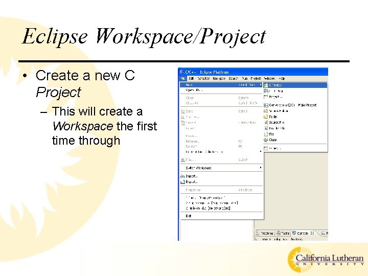The image size is (368, 276).
Task: Click the disabled Rename... menu entry
Action: pyautogui.click(x=221, y=142)
